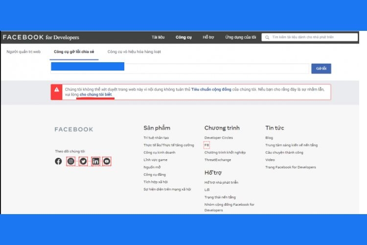This screenshot has height=245, width=367.
Task: Click the search magnifier icon in header
Action: point(267,37)
